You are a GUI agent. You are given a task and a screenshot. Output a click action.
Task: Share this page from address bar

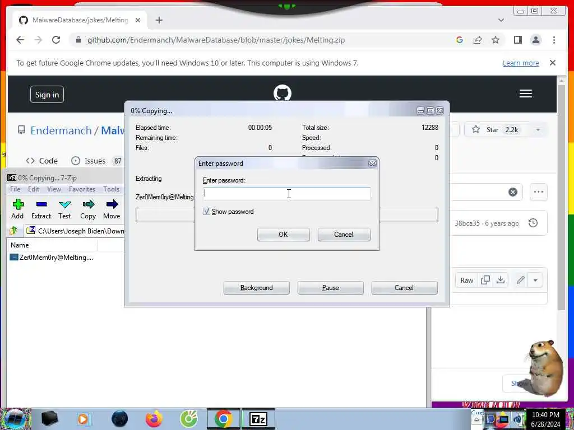[x=478, y=40]
